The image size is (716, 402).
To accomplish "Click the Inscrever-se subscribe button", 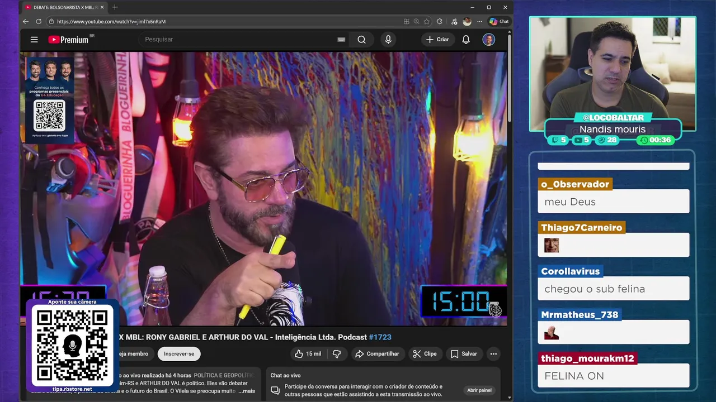I will (179, 354).
